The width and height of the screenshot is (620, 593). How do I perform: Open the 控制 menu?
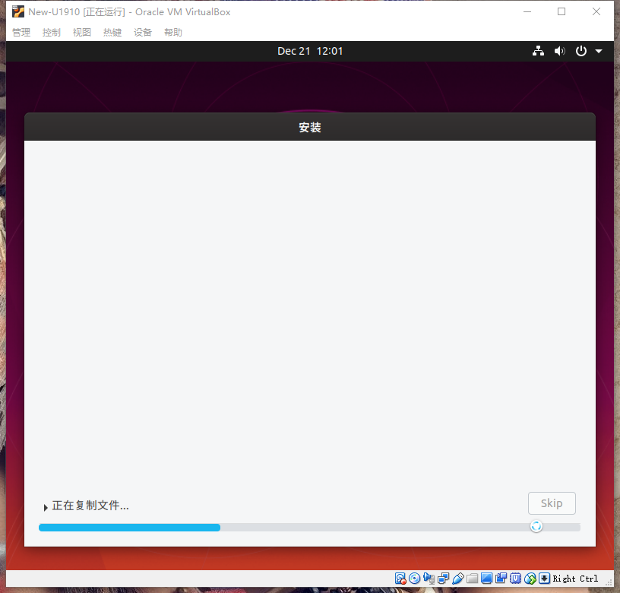pos(52,33)
